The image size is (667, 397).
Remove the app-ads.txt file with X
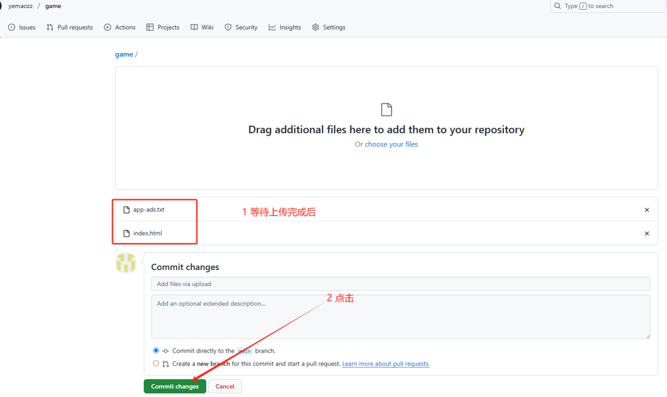pyautogui.click(x=647, y=210)
